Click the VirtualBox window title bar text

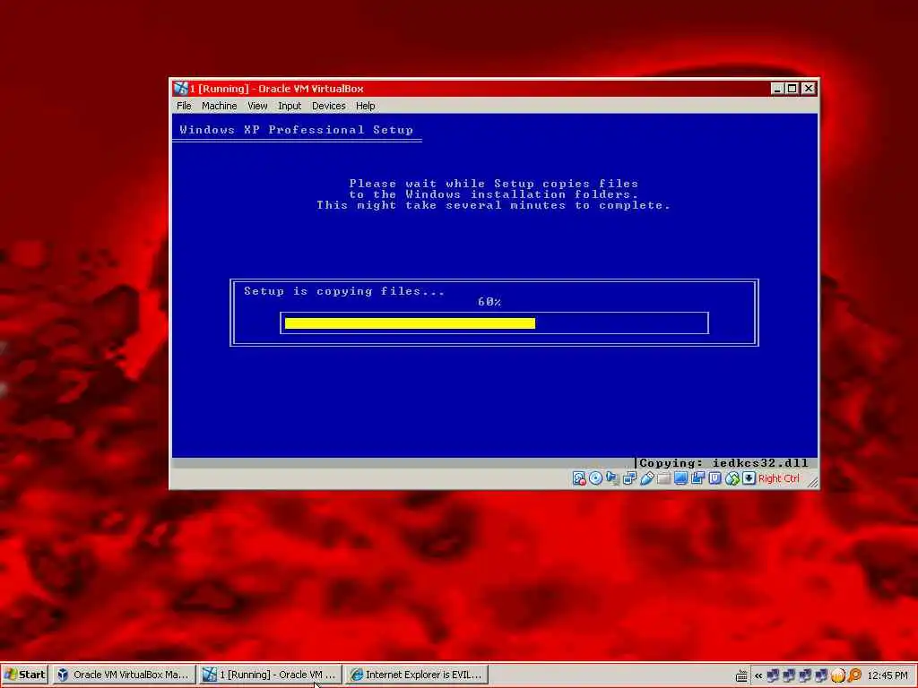pyautogui.click(x=276, y=89)
